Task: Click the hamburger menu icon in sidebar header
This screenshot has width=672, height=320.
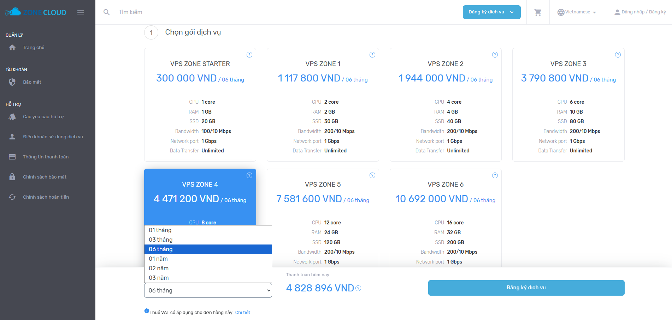Action: [81, 12]
